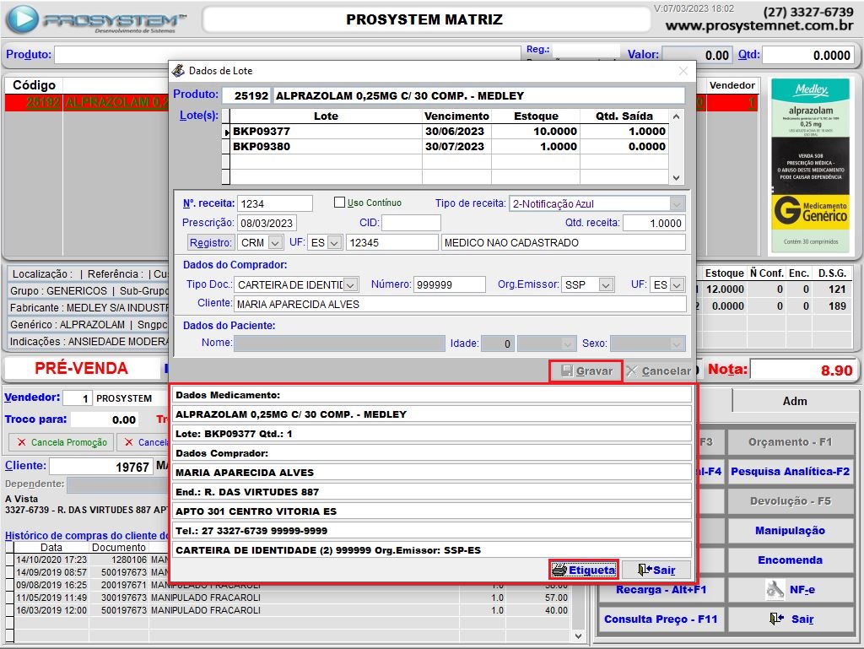Click the Histórico de compras do cliente link
Image resolution: width=864 pixels, height=649 pixels.
87,536
